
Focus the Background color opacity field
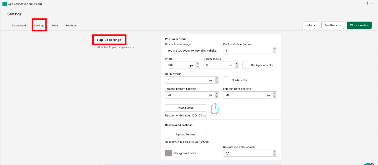247,153
